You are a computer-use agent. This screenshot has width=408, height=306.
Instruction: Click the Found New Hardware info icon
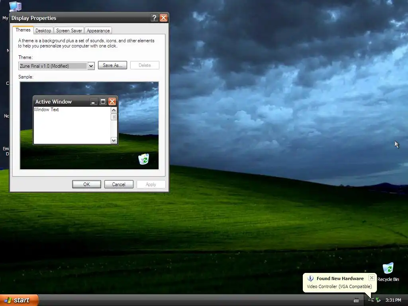[310, 279]
